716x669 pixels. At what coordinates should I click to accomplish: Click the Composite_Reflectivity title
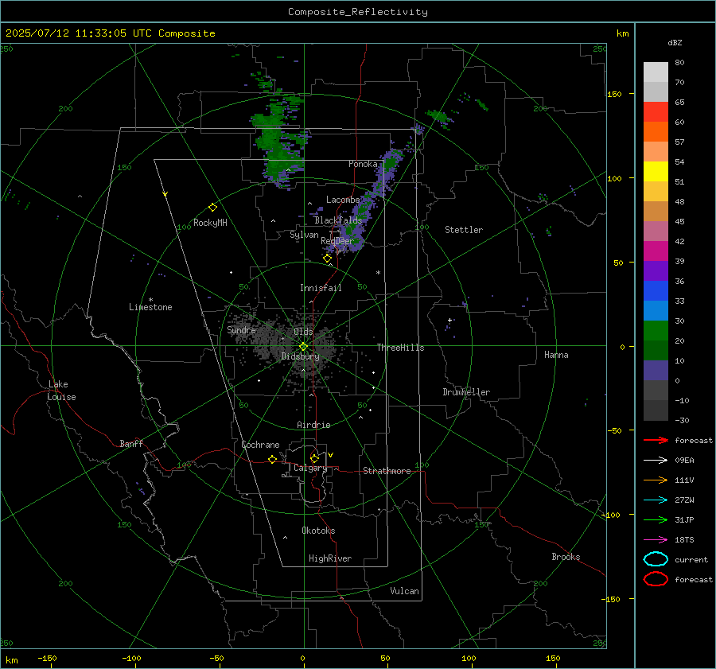pyautogui.click(x=358, y=12)
